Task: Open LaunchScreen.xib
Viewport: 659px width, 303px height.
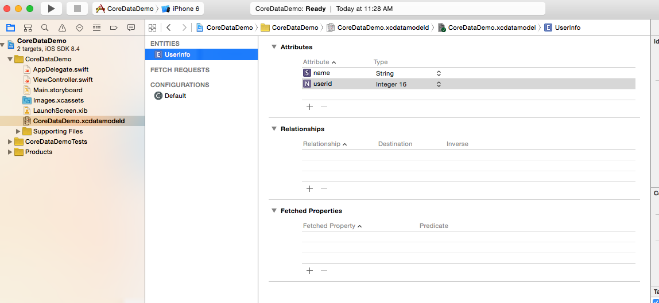Action: click(60, 111)
